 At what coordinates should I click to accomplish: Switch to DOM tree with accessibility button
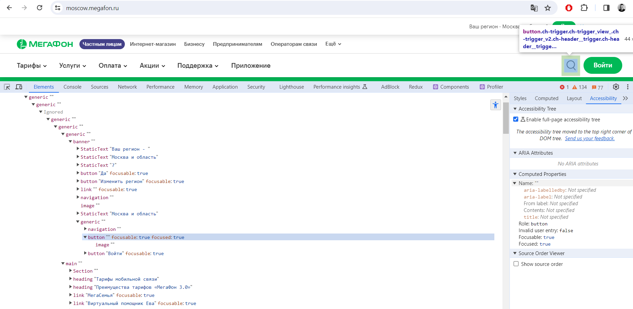pyautogui.click(x=495, y=105)
